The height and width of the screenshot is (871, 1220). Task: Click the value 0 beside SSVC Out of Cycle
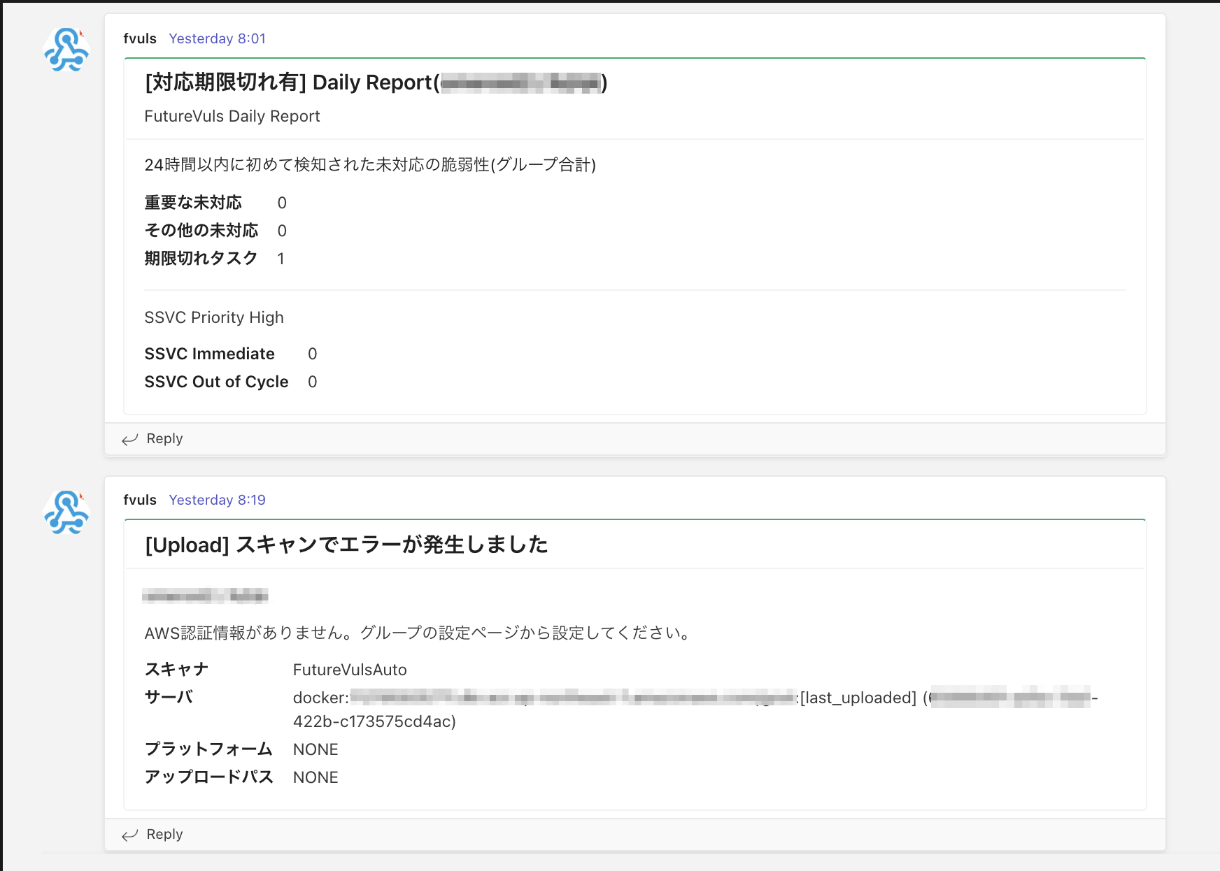click(x=313, y=382)
